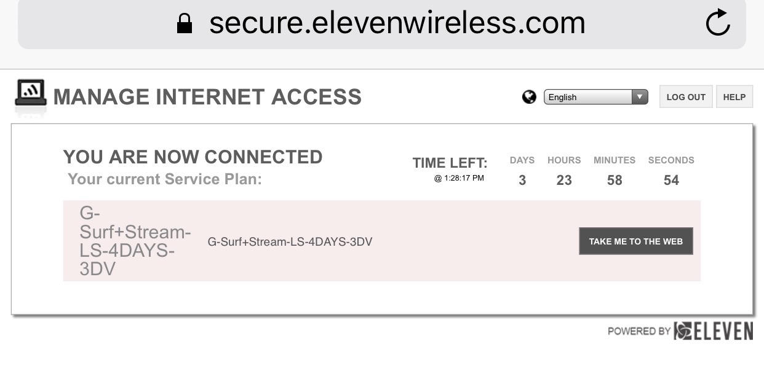This screenshot has width=764, height=387.
Task: Click TAKE ME TO THE WEB
Action: [x=636, y=241]
